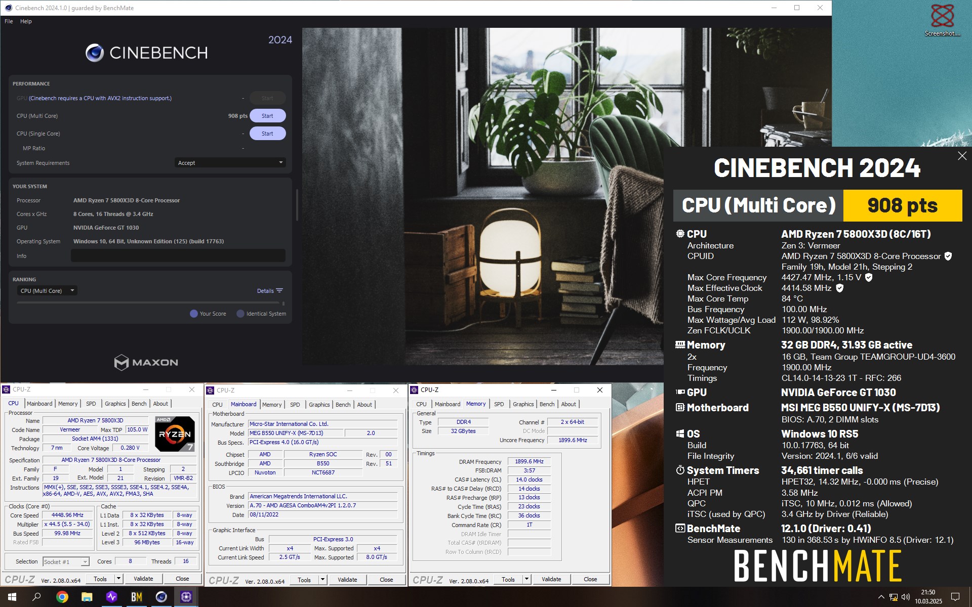Click Tools button in right CPU-Z window
This screenshot has width=972, height=607.
point(508,579)
